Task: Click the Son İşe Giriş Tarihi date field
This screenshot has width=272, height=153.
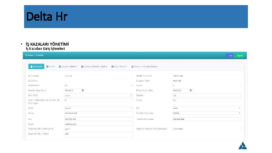Action: point(75,90)
